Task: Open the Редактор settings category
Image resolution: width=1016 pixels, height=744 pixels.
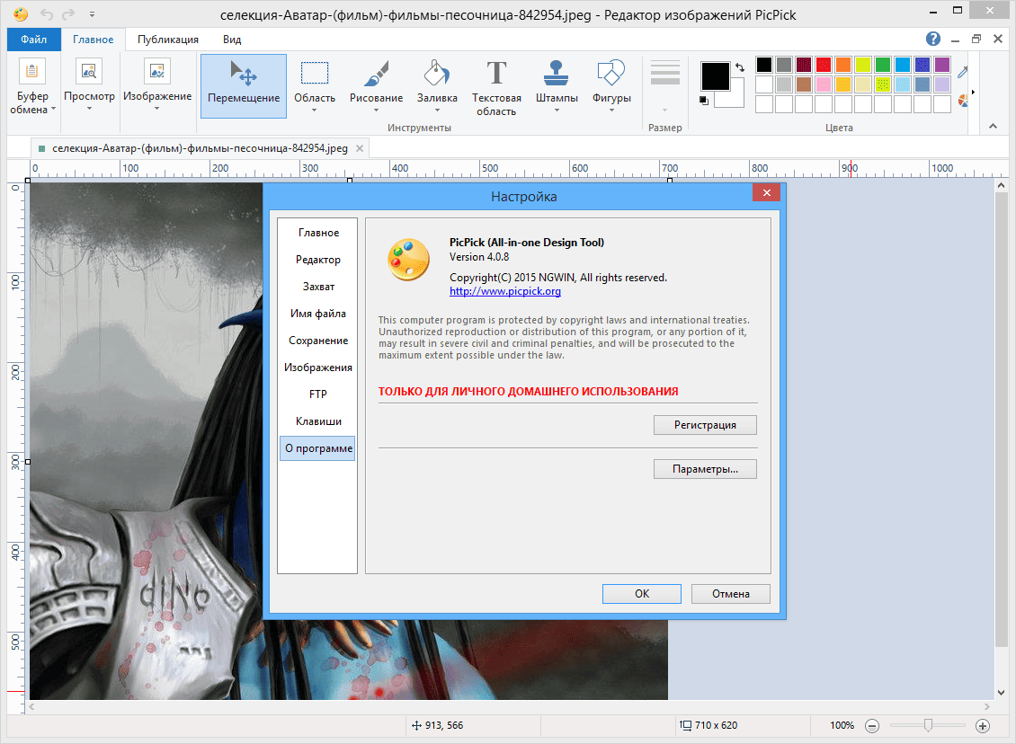Action: pyautogui.click(x=318, y=260)
